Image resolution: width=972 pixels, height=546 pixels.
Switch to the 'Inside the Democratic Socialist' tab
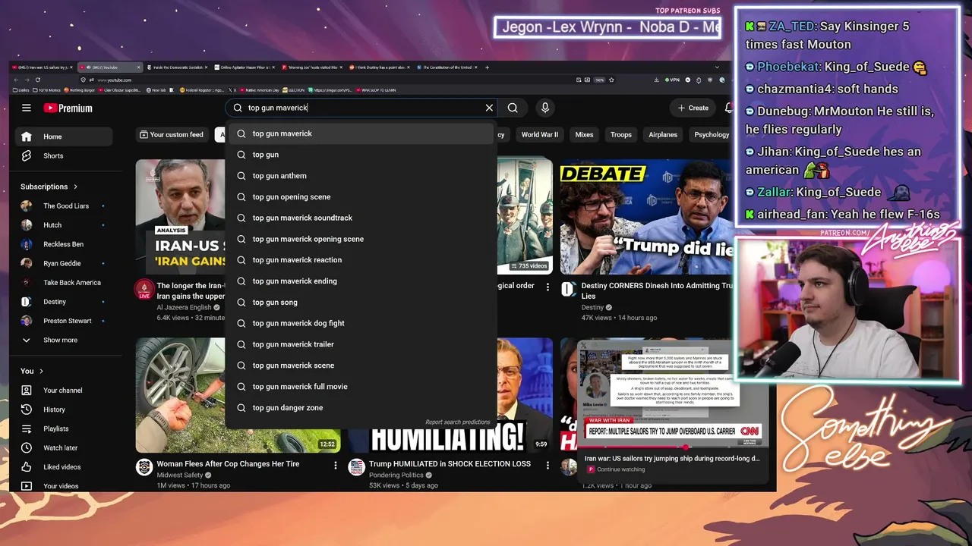pyautogui.click(x=177, y=67)
